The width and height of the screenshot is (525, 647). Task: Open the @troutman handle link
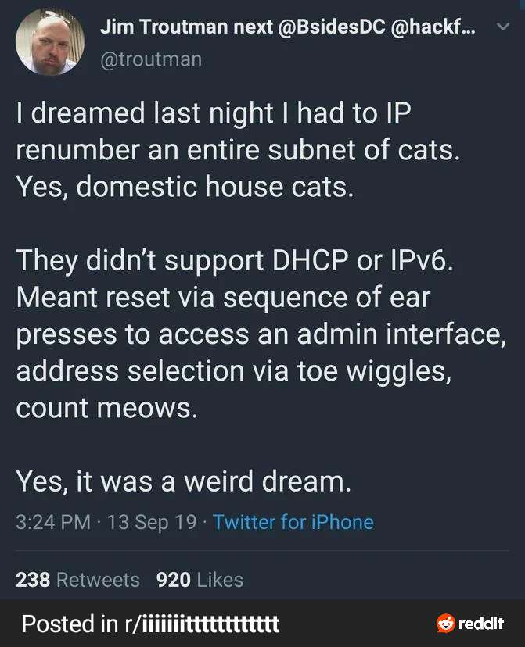[151, 59]
